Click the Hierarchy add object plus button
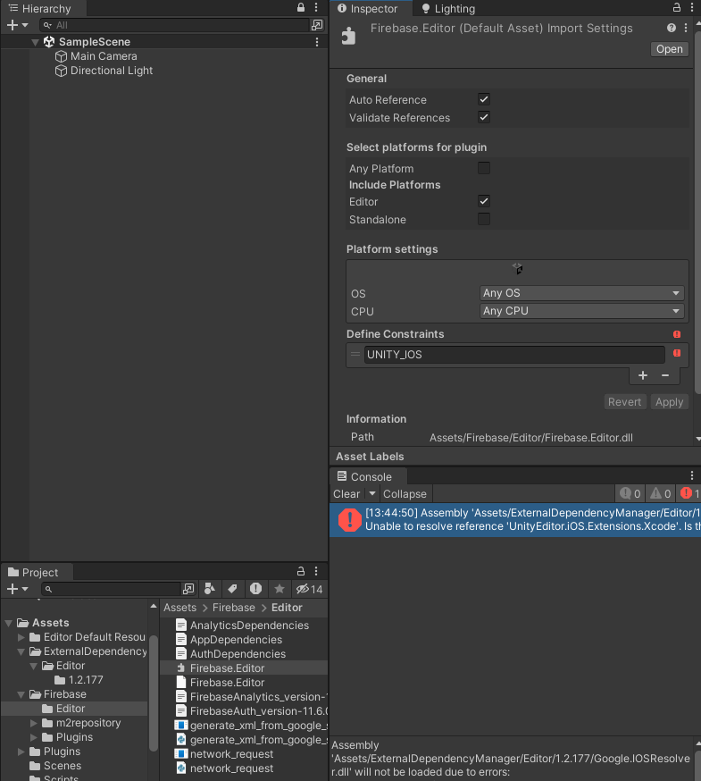This screenshot has height=781, width=701. (13, 25)
